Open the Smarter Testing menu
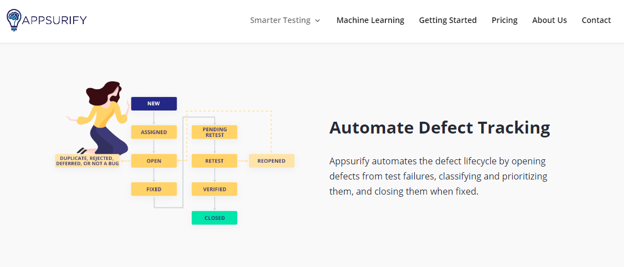This screenshot has width=624, height=267. pyautogui.click(x=280, y=20)
